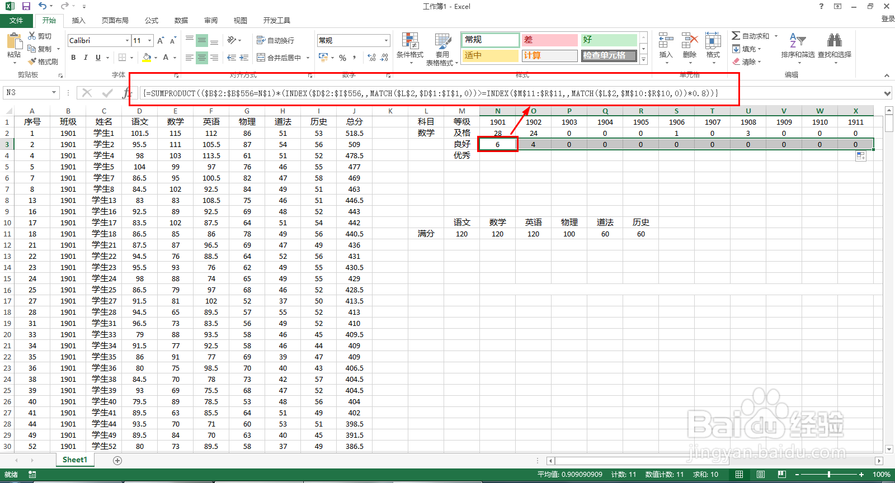Open the font size 11 dropdown
Screen dimensions: 895x483
(x=150, y=40)
